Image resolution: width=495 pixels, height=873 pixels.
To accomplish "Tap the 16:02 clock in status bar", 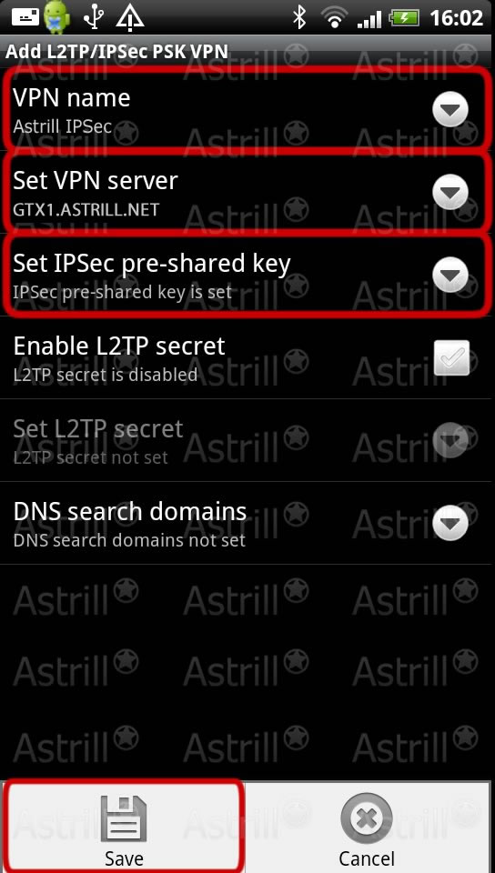I will 456,18.
